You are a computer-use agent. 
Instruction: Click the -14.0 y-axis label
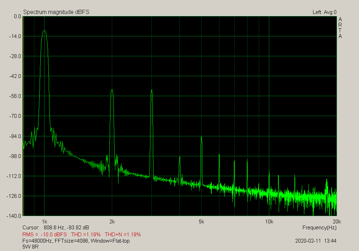15,36
